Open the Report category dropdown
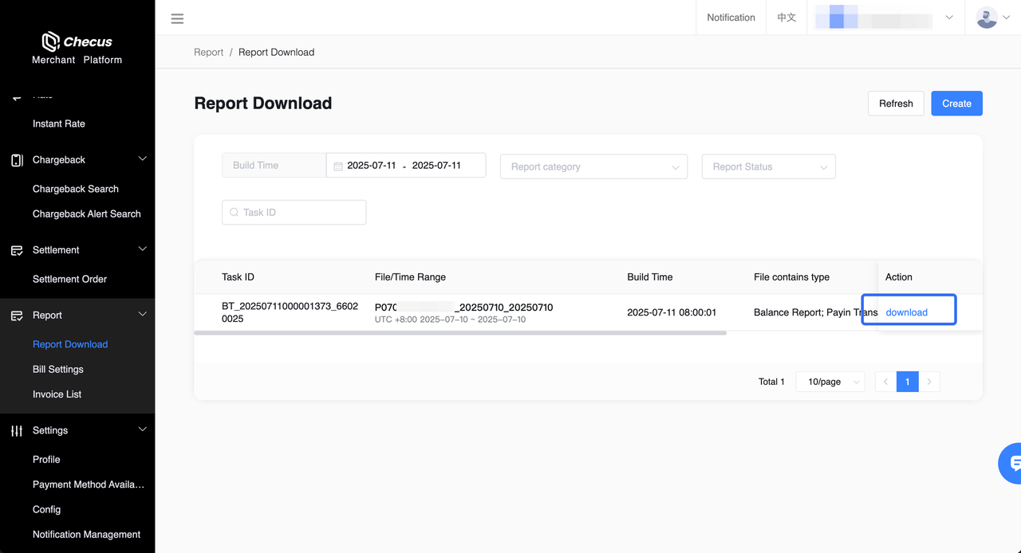This screenshot has height=553, width=1021. (593, 167)
